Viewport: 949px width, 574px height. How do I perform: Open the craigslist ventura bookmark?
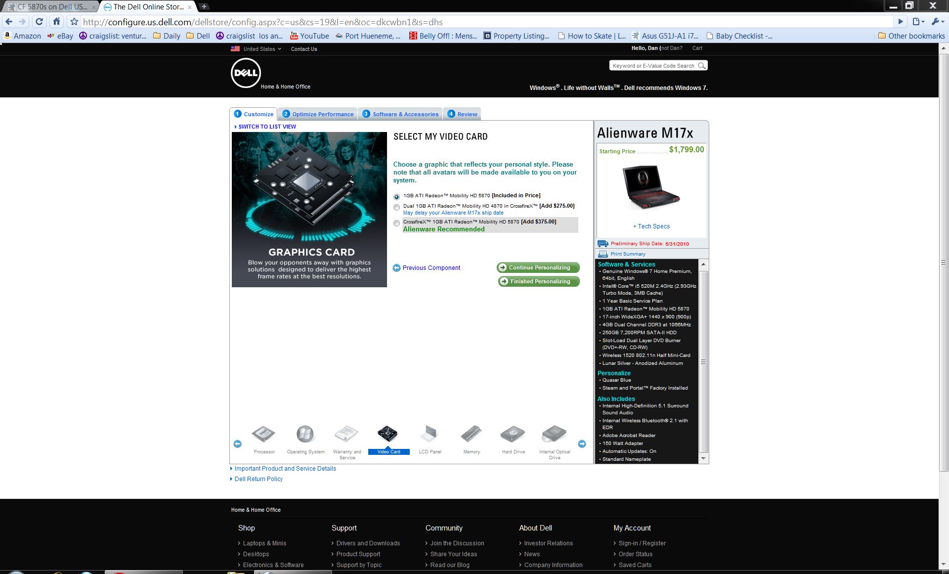113,36
